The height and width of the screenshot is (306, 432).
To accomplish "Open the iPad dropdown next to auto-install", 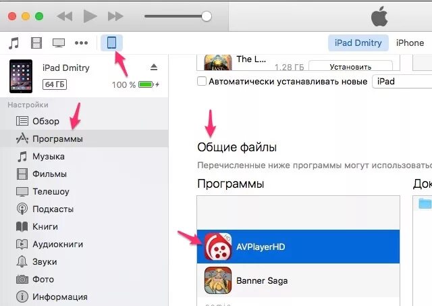I will [402, 81].
